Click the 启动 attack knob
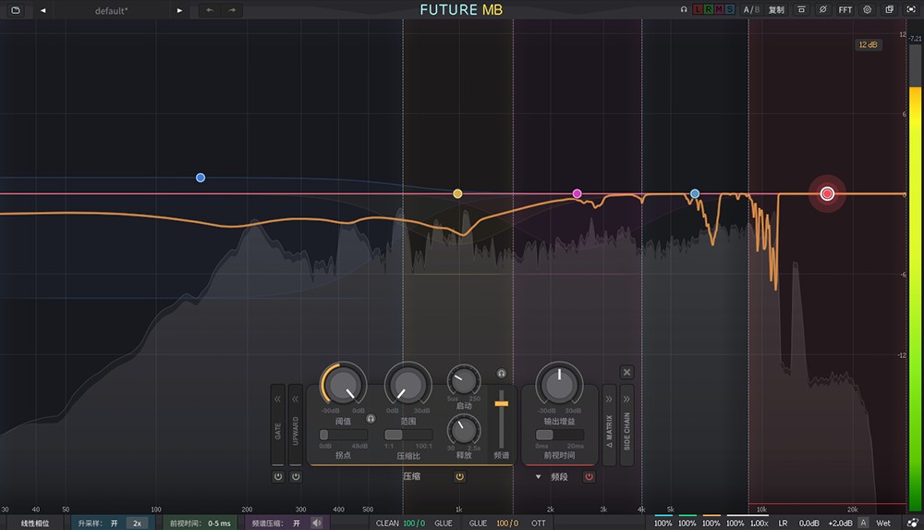924x530 pixels. 464,381
